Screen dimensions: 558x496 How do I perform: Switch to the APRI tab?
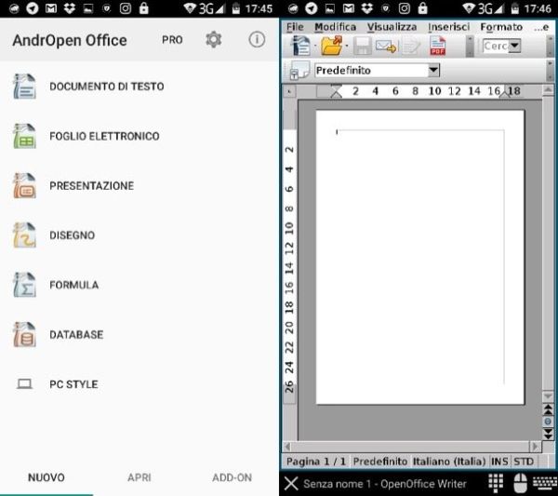point(139,477)
